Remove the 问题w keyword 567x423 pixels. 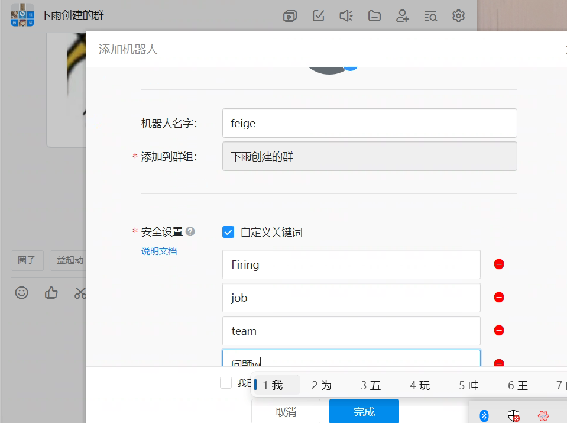499,363
